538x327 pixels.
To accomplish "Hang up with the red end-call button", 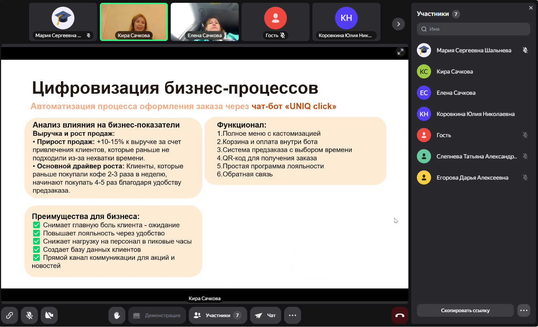I will pyautogui.click(x=400, y=315).
